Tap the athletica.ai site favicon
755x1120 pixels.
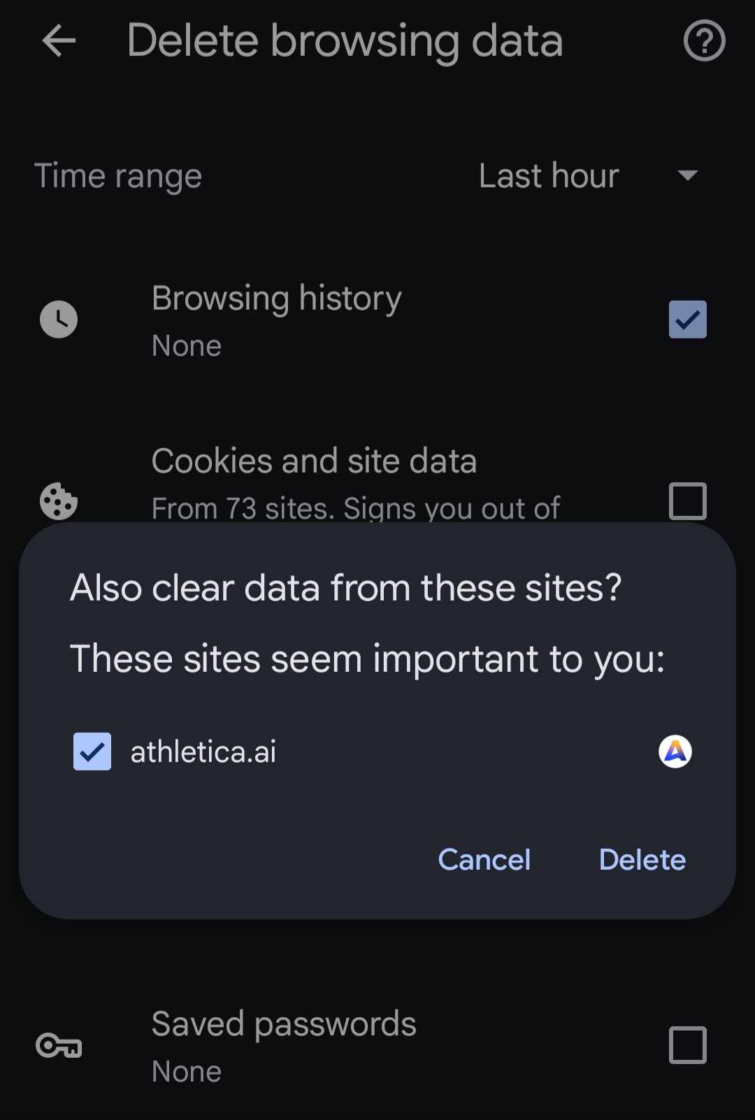(675, 752)
